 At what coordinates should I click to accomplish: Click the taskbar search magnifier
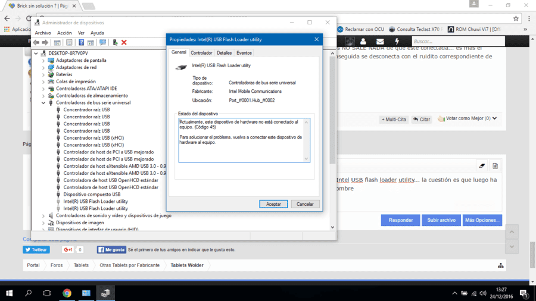click(x=29, y=293)
